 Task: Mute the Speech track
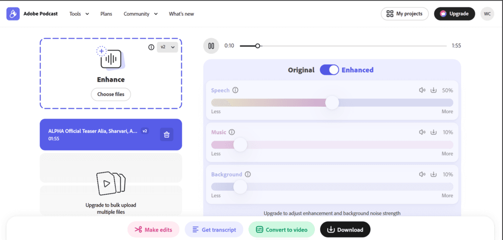click(422, 90)
